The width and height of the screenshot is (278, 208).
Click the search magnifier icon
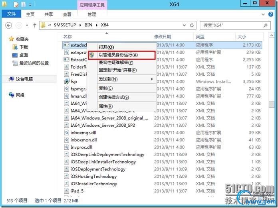[265, 25]
